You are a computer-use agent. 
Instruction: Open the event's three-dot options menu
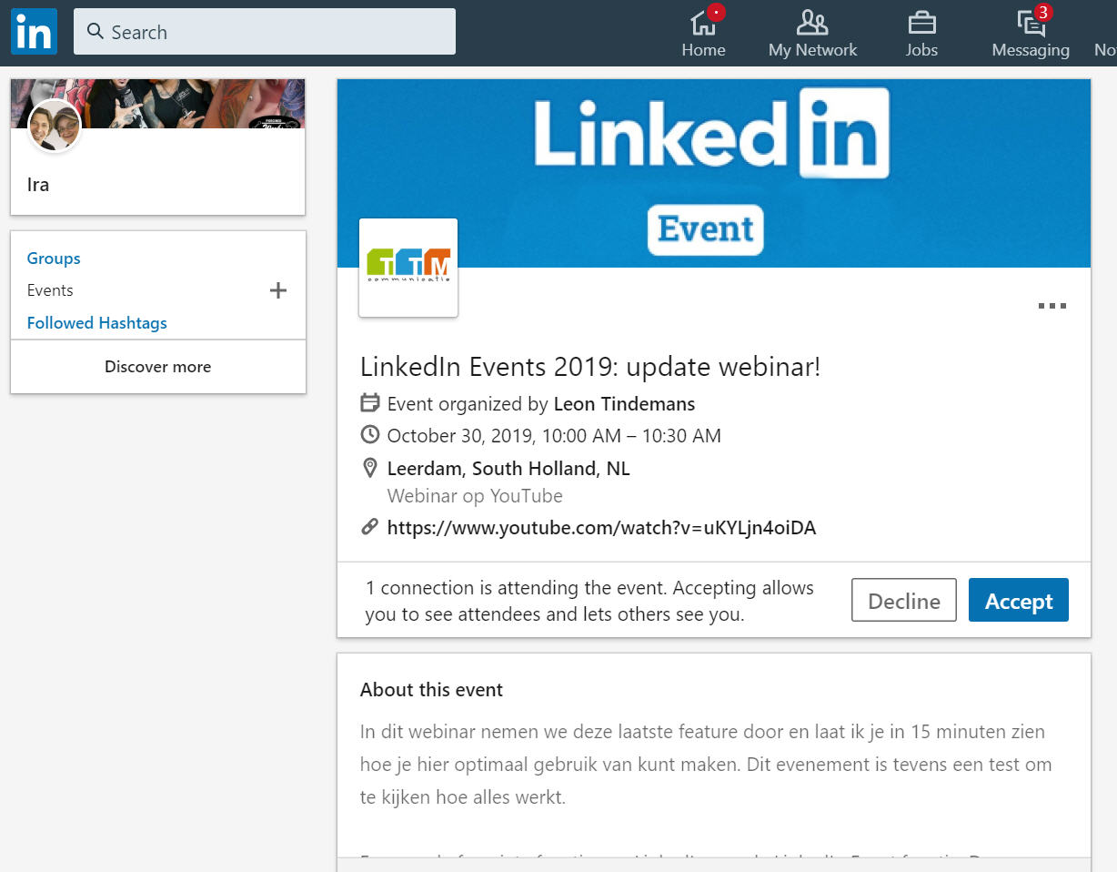click(1052, 306)
